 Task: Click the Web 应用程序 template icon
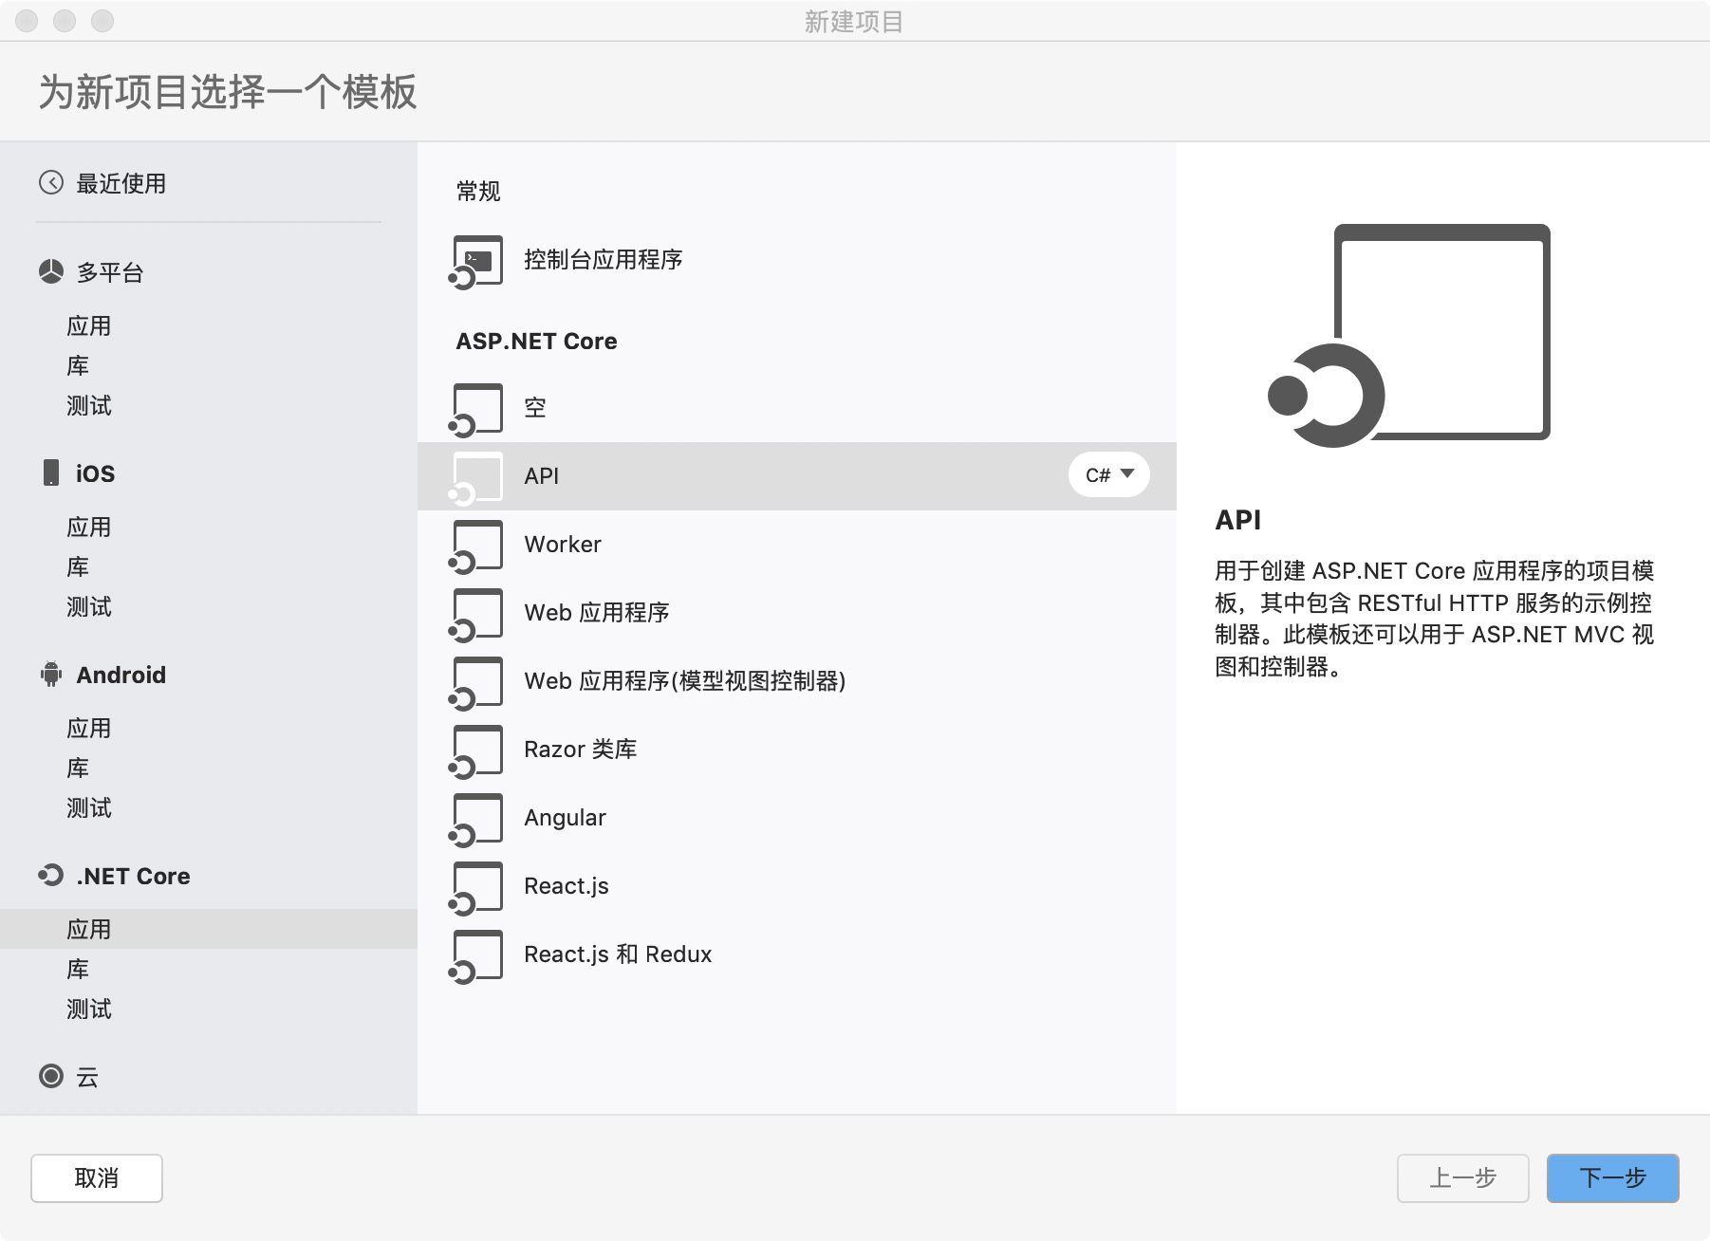click(x=476, y=615)
